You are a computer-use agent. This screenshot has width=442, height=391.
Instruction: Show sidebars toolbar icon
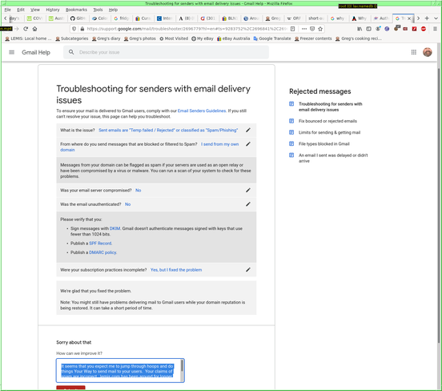point(368,29)
